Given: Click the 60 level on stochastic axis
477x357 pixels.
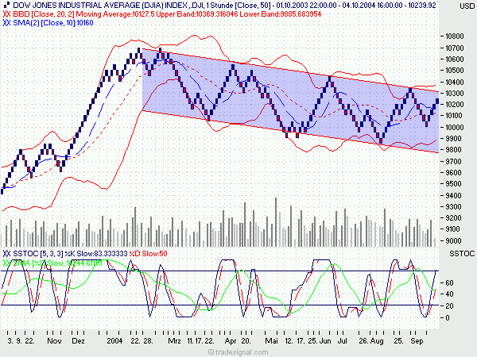Looking at the screenshot, I should pos(449,283).
